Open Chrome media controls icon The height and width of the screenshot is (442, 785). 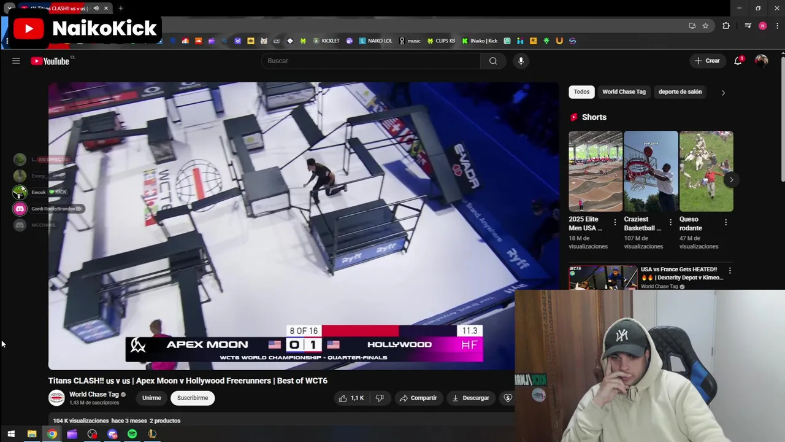point(748,26)
